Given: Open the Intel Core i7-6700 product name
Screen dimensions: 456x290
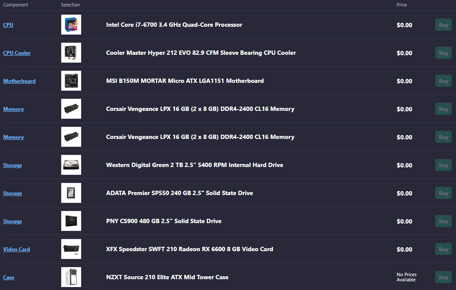Looking at the screenshot, I should (x=174, y=25).
